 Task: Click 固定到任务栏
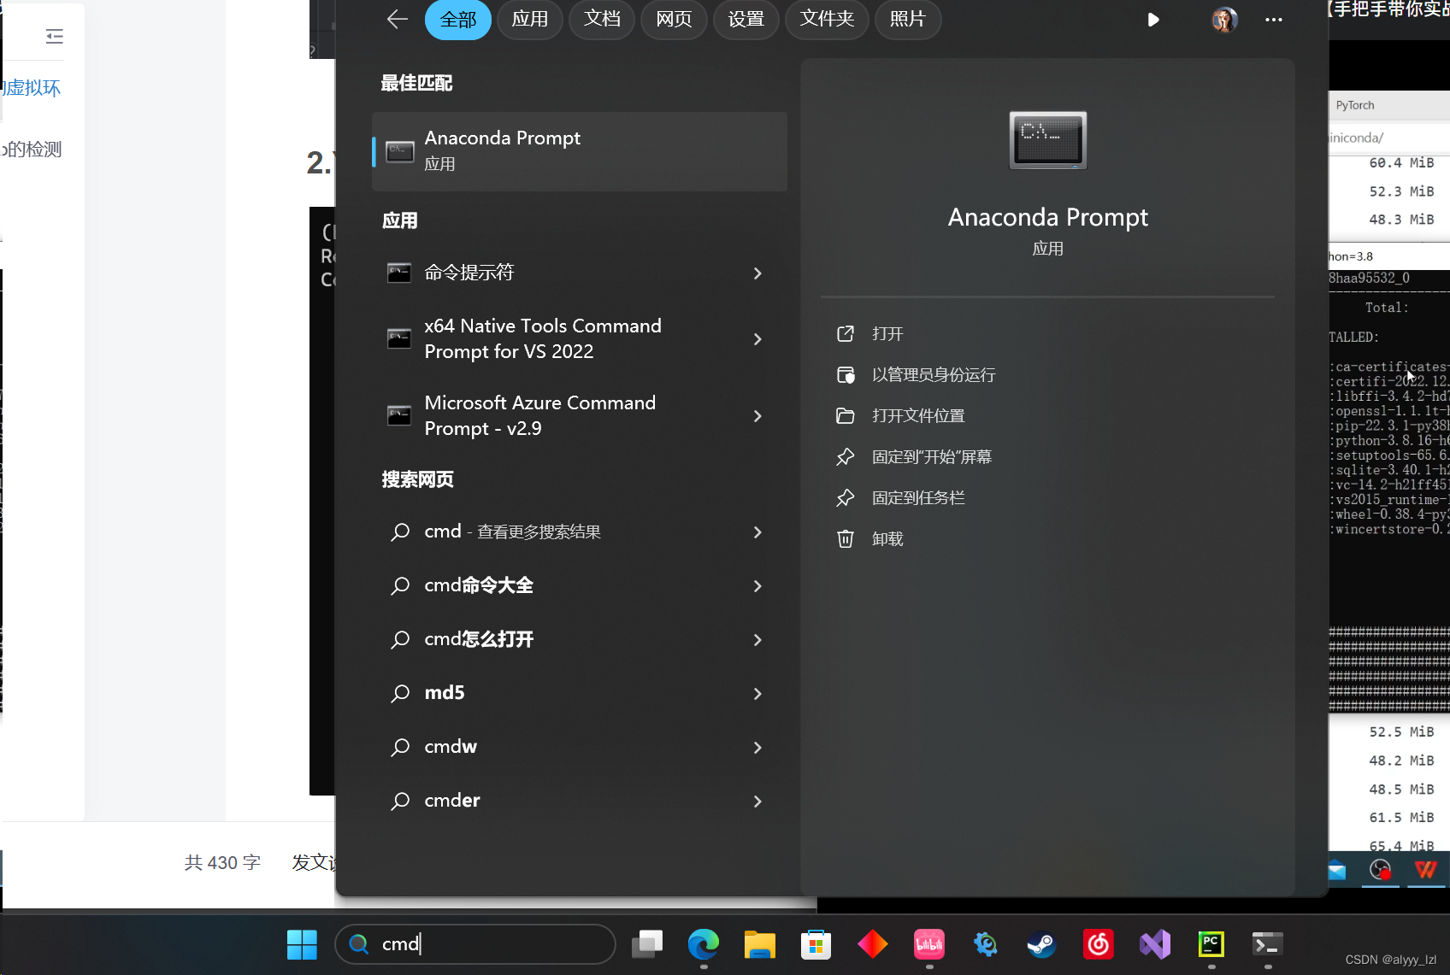(x=917, y=497)
